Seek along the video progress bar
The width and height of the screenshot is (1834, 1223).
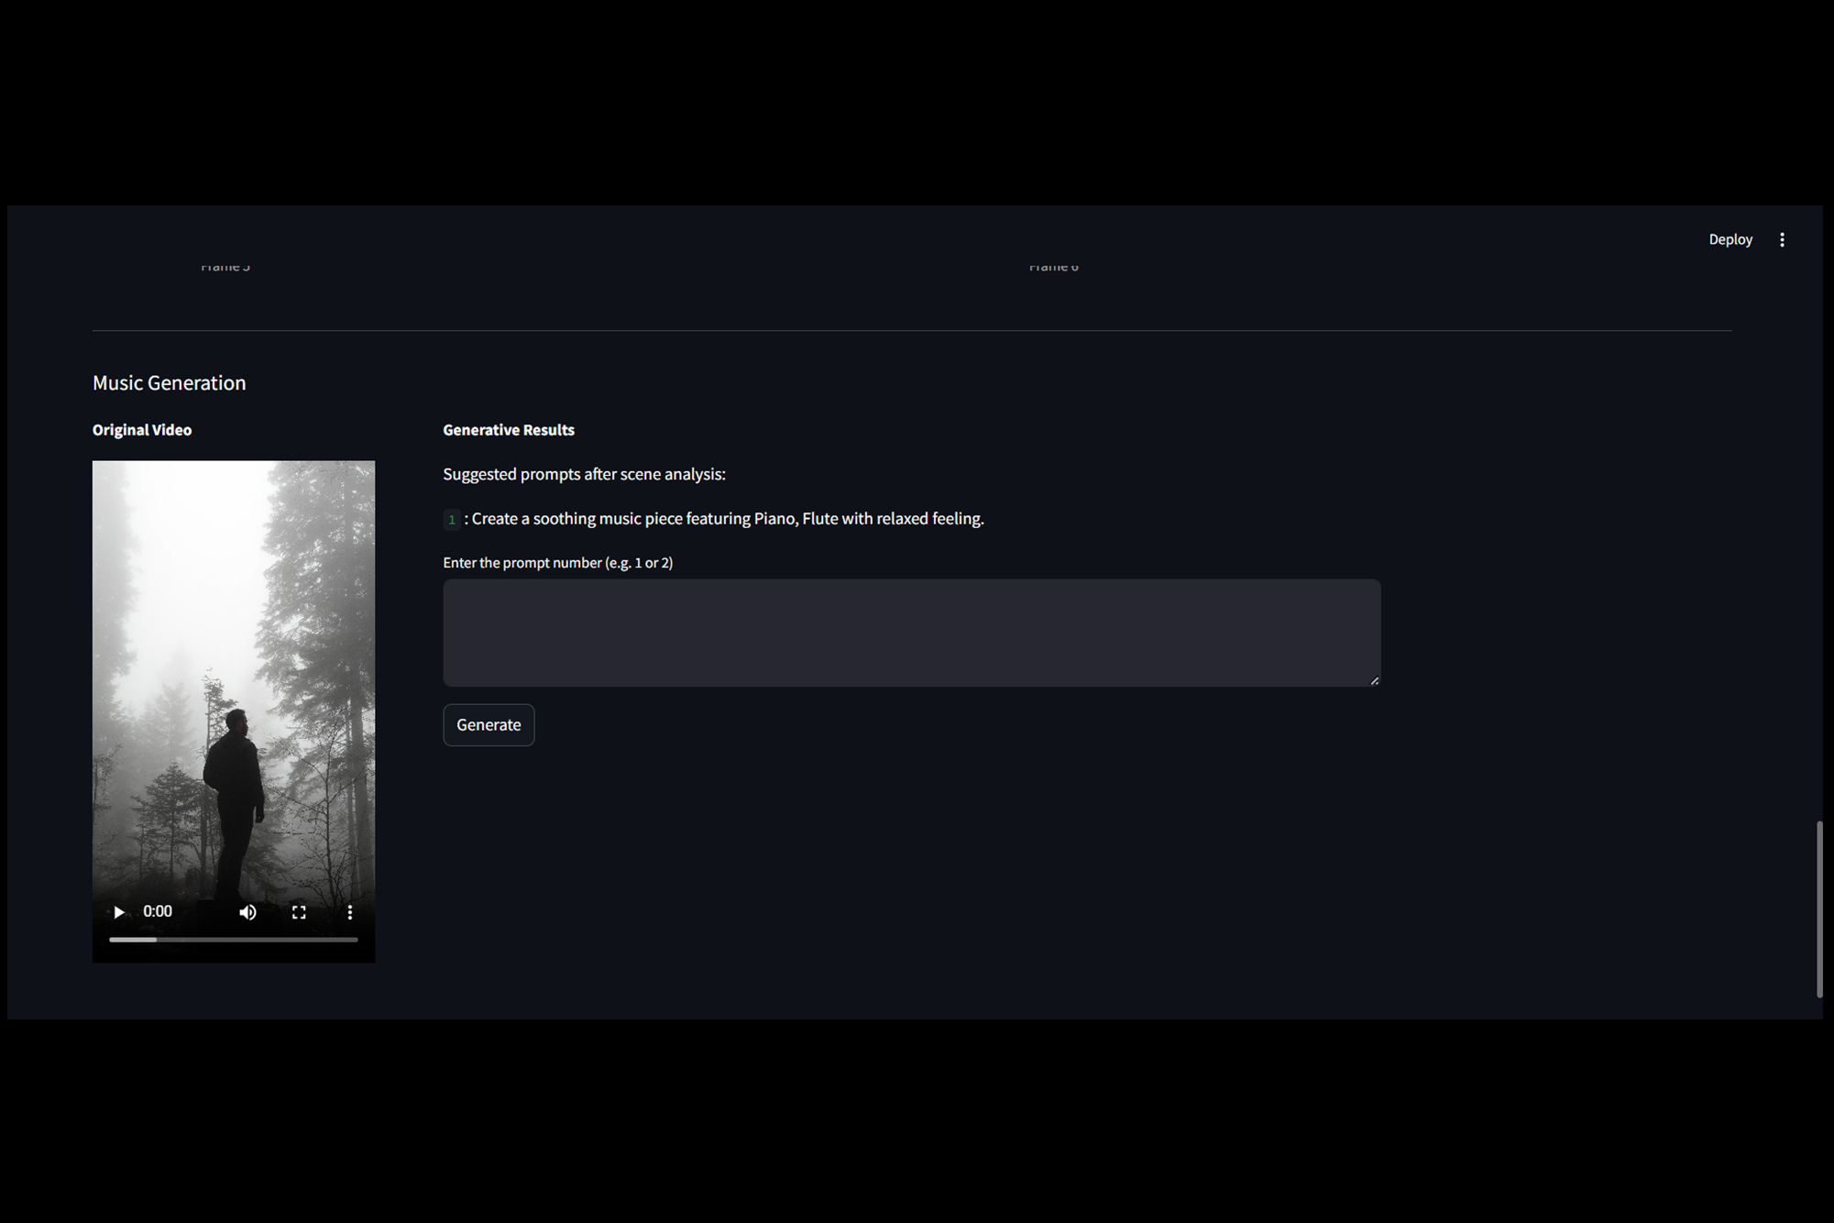[x=233, y=939]
